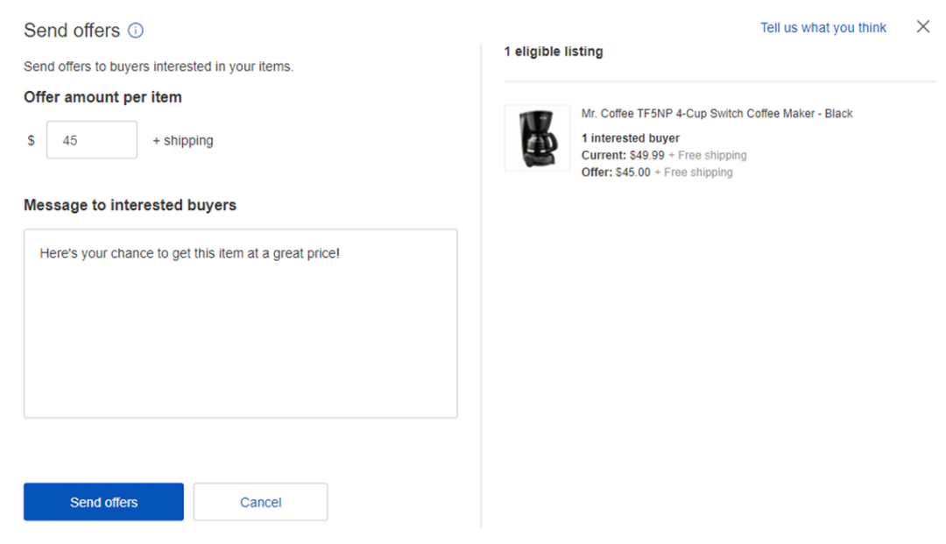946x544 pixels.
Task: Click the 1 interested buyer text
Action: (630, 138)
